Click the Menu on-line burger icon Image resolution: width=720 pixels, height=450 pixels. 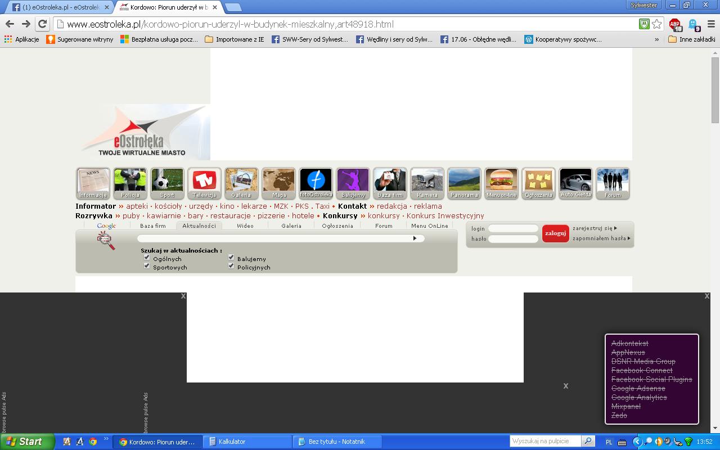tap(501, 182)
